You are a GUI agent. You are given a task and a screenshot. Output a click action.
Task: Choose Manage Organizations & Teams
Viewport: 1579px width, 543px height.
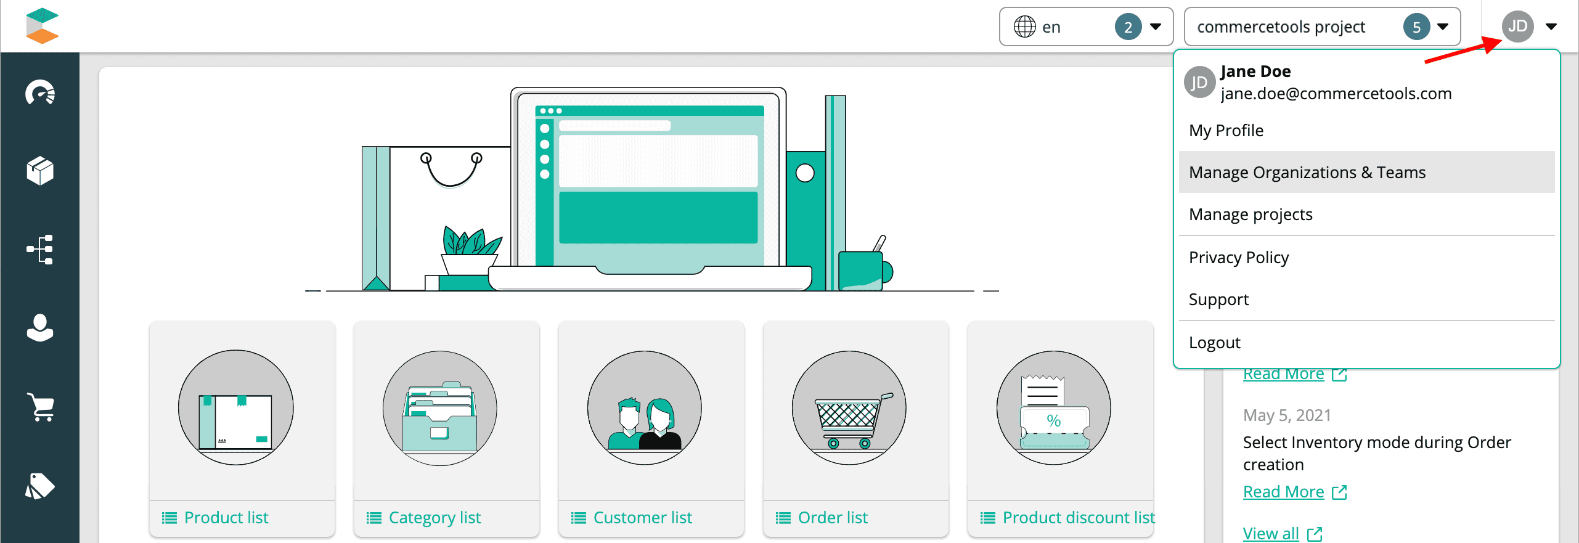point(1307,173)
